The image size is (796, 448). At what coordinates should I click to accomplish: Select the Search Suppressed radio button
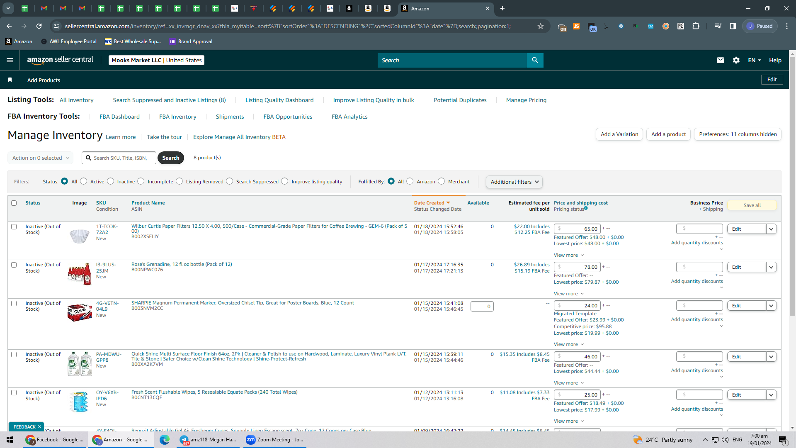[x=230, y=181]
